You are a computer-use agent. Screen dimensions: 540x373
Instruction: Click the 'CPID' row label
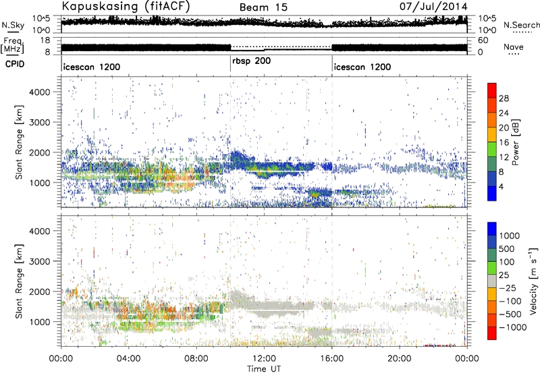pyautogui.click(x=15, y=64)
